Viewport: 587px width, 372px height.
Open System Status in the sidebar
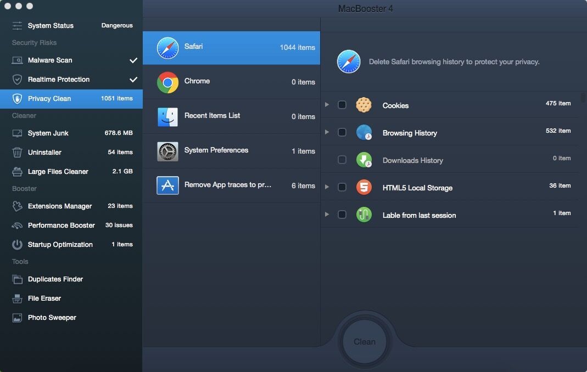[71, 25]
